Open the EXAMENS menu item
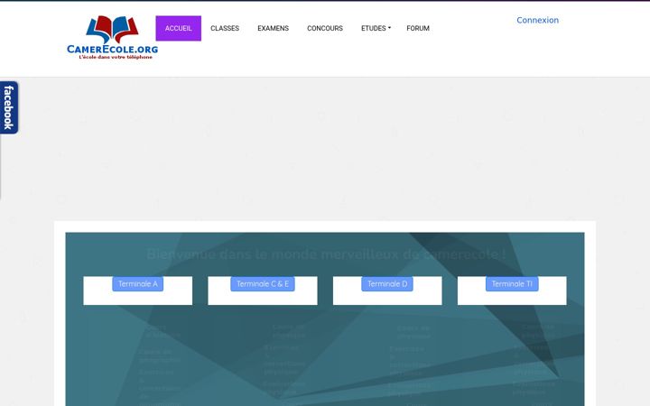 pos(274,28)
